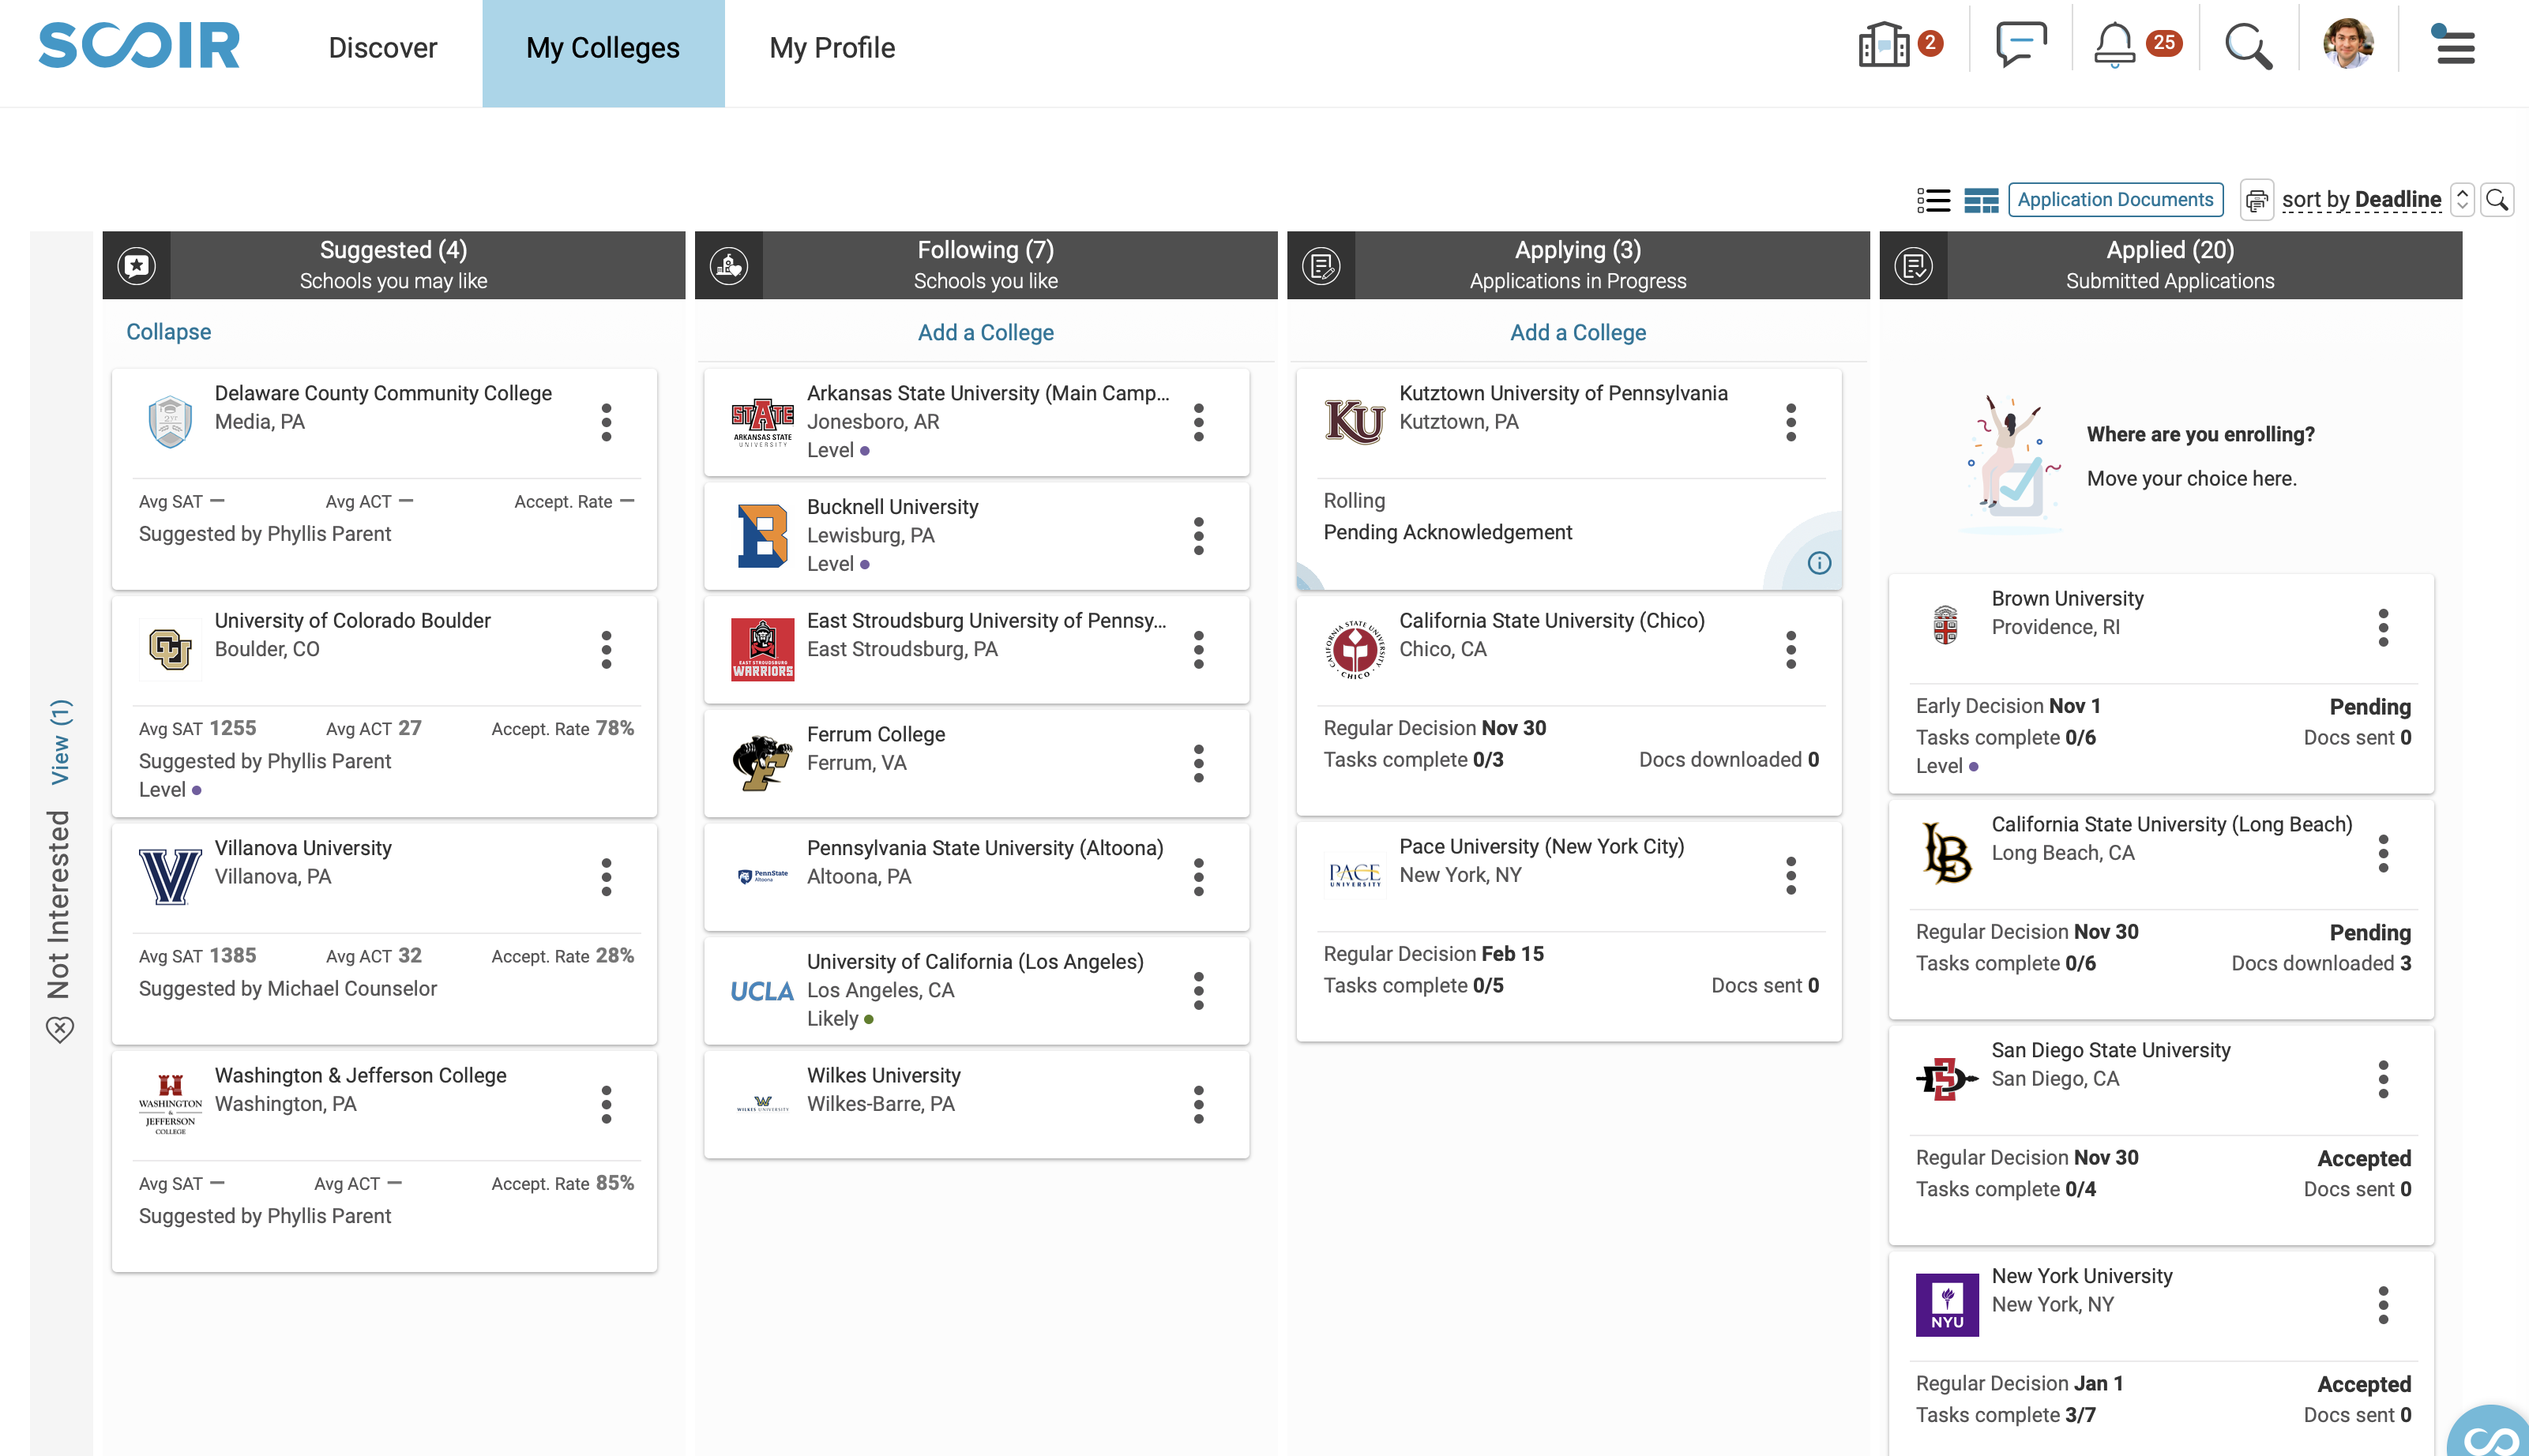Click the Brown University Level purple dot
The image size is (2529, 1456).
pyautogui.click(x=1973, y=767)
